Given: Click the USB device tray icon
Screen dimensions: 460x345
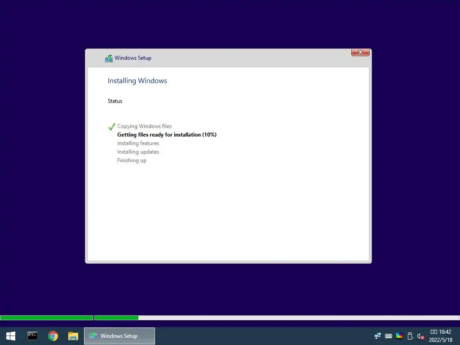Looking at the screenshot, I should point(410,336).
